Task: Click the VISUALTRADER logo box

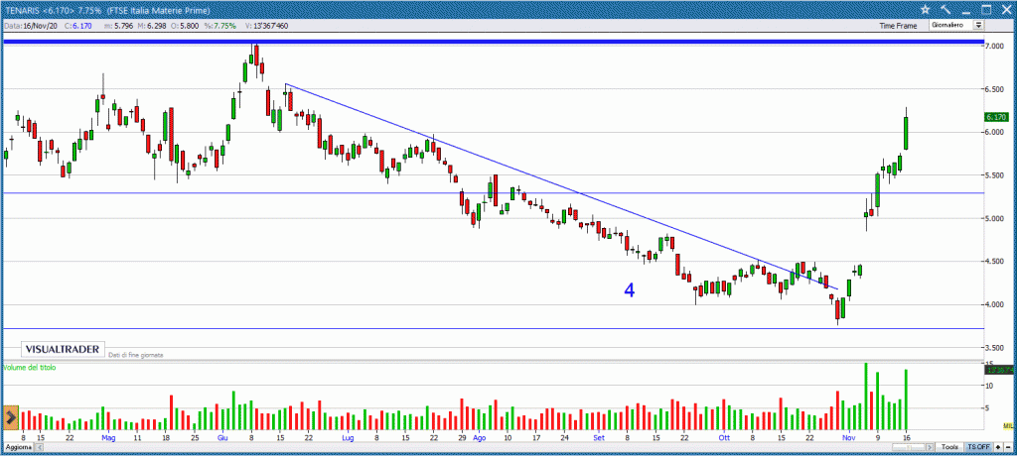Action: tap(63, 349)
